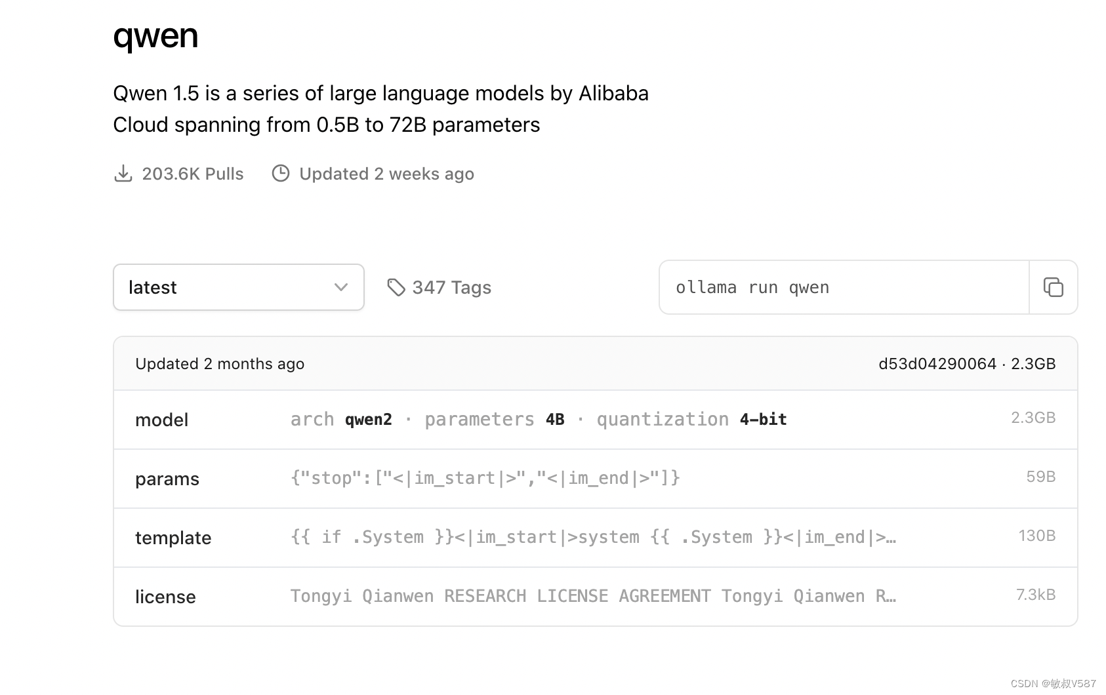
Task: Click the Updated 2 weeks ago text
Action: pyautogui.click(x=386, y=174)
